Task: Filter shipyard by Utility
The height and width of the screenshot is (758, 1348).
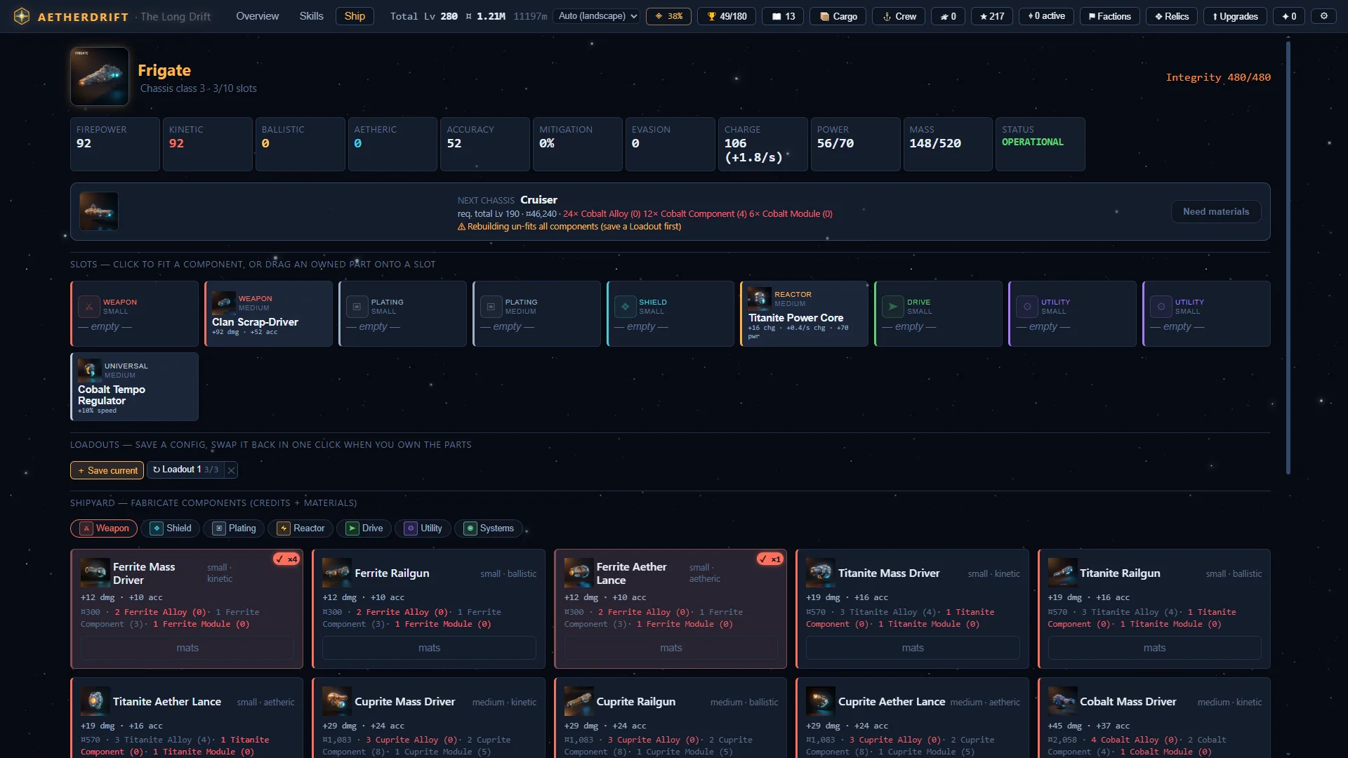Action: pos(423,528)
